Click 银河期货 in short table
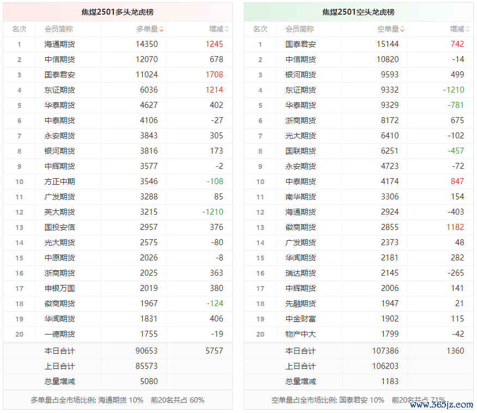Viewport: 477px width, 413px height. 300,75
